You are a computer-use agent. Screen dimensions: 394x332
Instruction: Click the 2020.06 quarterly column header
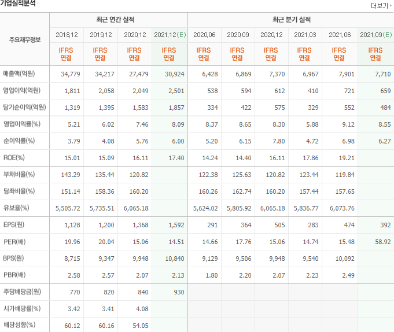pos(204,35)
